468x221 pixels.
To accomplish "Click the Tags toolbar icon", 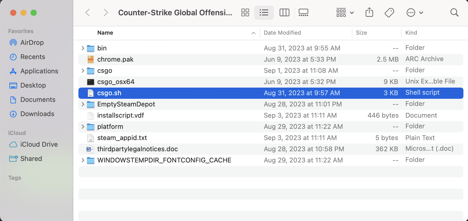I will (389, 12).
